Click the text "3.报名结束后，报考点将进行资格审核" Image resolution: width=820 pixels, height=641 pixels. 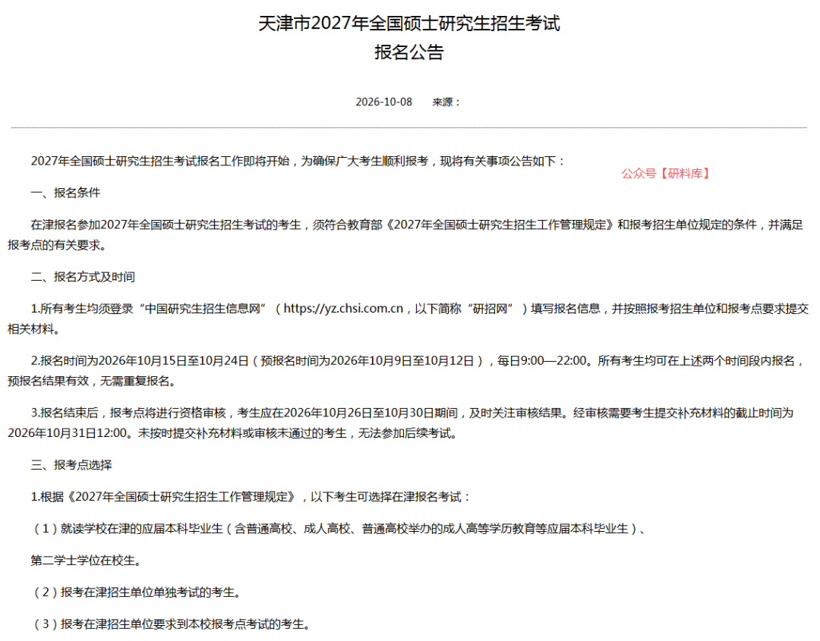click(x=128, y=413)
